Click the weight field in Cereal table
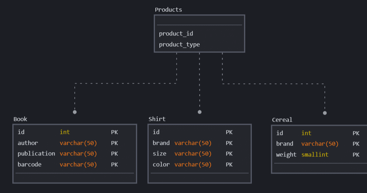 pyautogui.click(x=286, y=155)
